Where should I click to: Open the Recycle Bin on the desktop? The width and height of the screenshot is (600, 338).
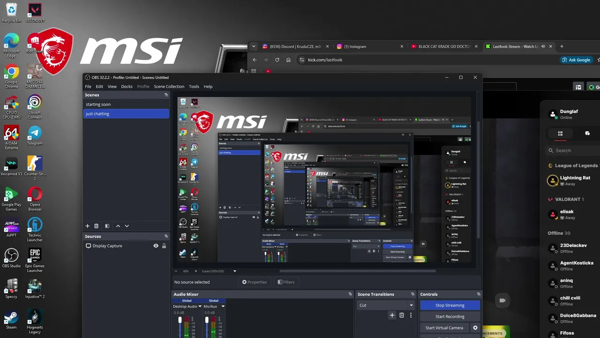point(11,12)
